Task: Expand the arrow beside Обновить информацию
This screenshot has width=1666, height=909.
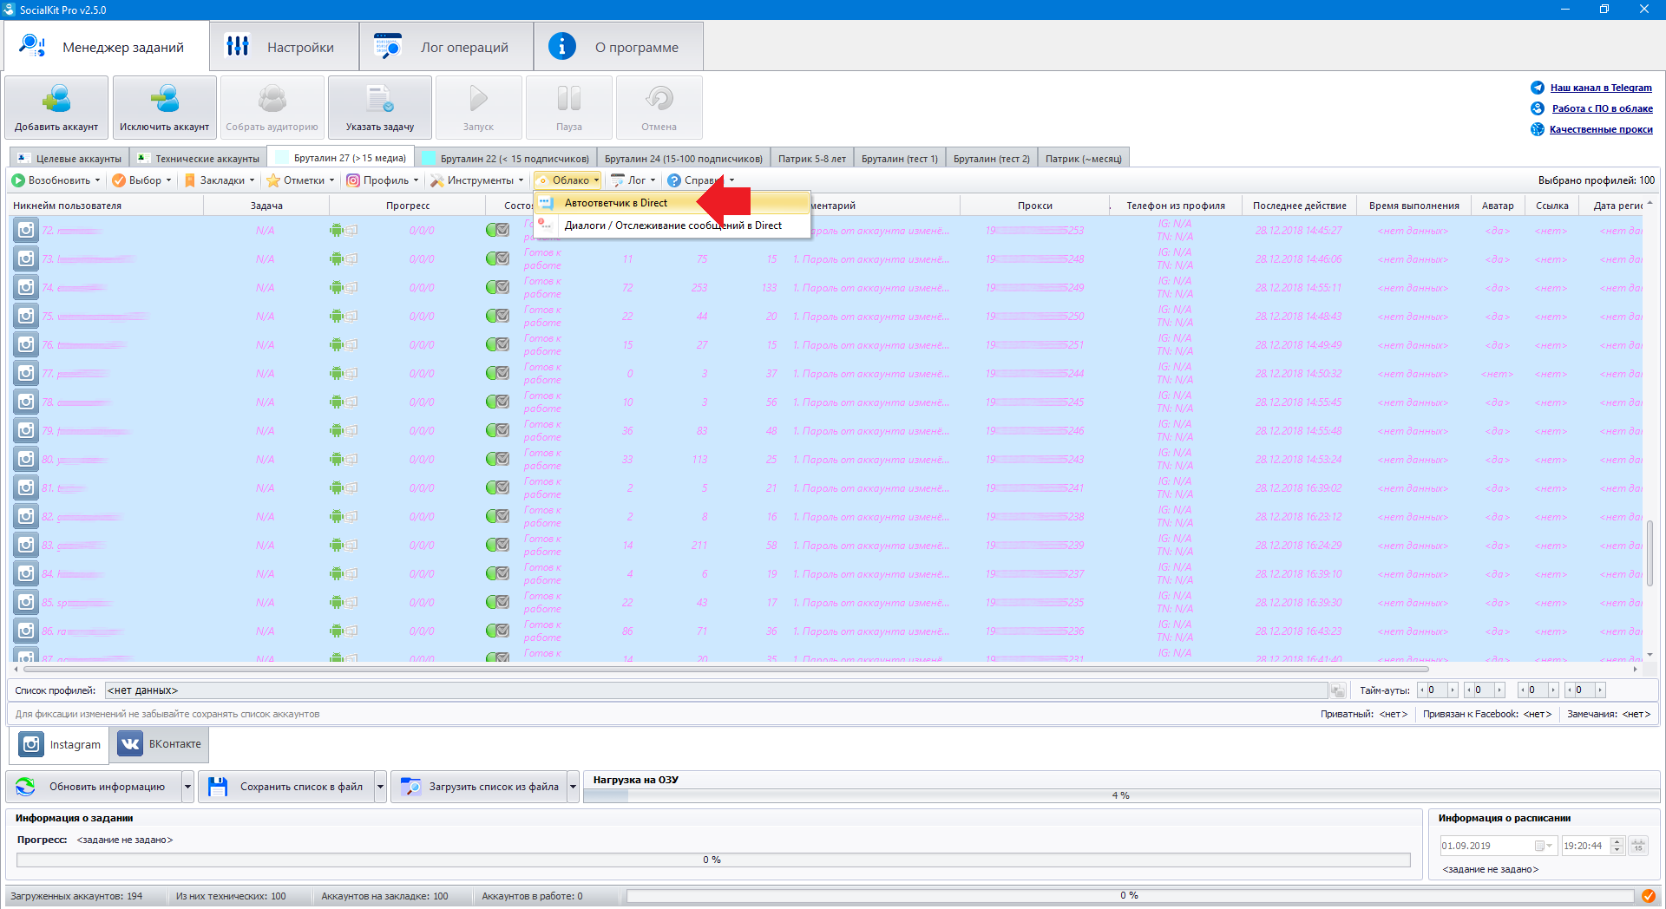Action: [187, 787]
